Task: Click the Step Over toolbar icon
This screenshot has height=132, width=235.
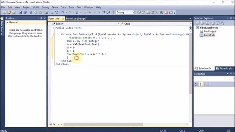Action: [108, 12]
